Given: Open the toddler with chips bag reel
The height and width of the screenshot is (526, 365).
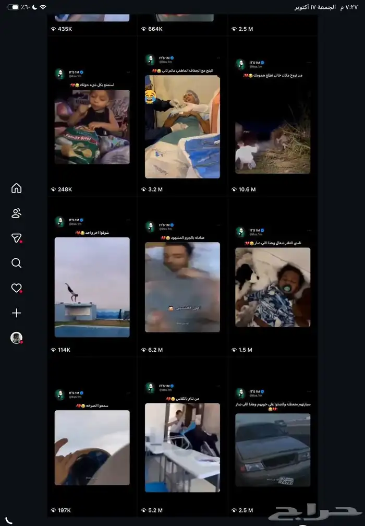Looking at the screenshot, I should point(92,127).
